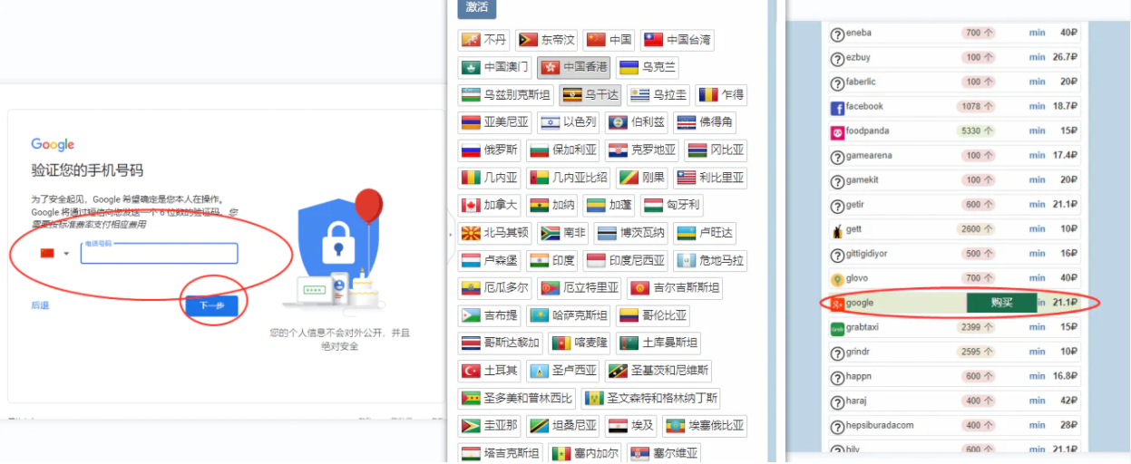Click the question-mark icon beside gittigidiyor
The image size is (1131, 464).
coord(837,255)
